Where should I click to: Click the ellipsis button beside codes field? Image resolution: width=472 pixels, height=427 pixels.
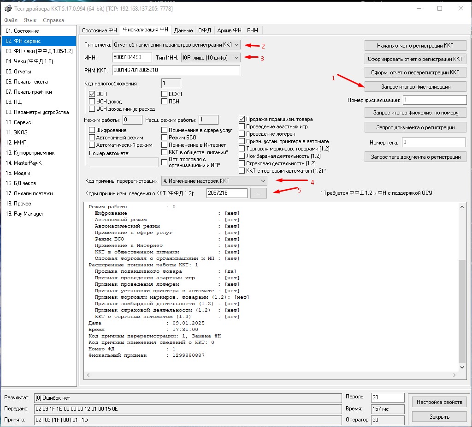258,193
